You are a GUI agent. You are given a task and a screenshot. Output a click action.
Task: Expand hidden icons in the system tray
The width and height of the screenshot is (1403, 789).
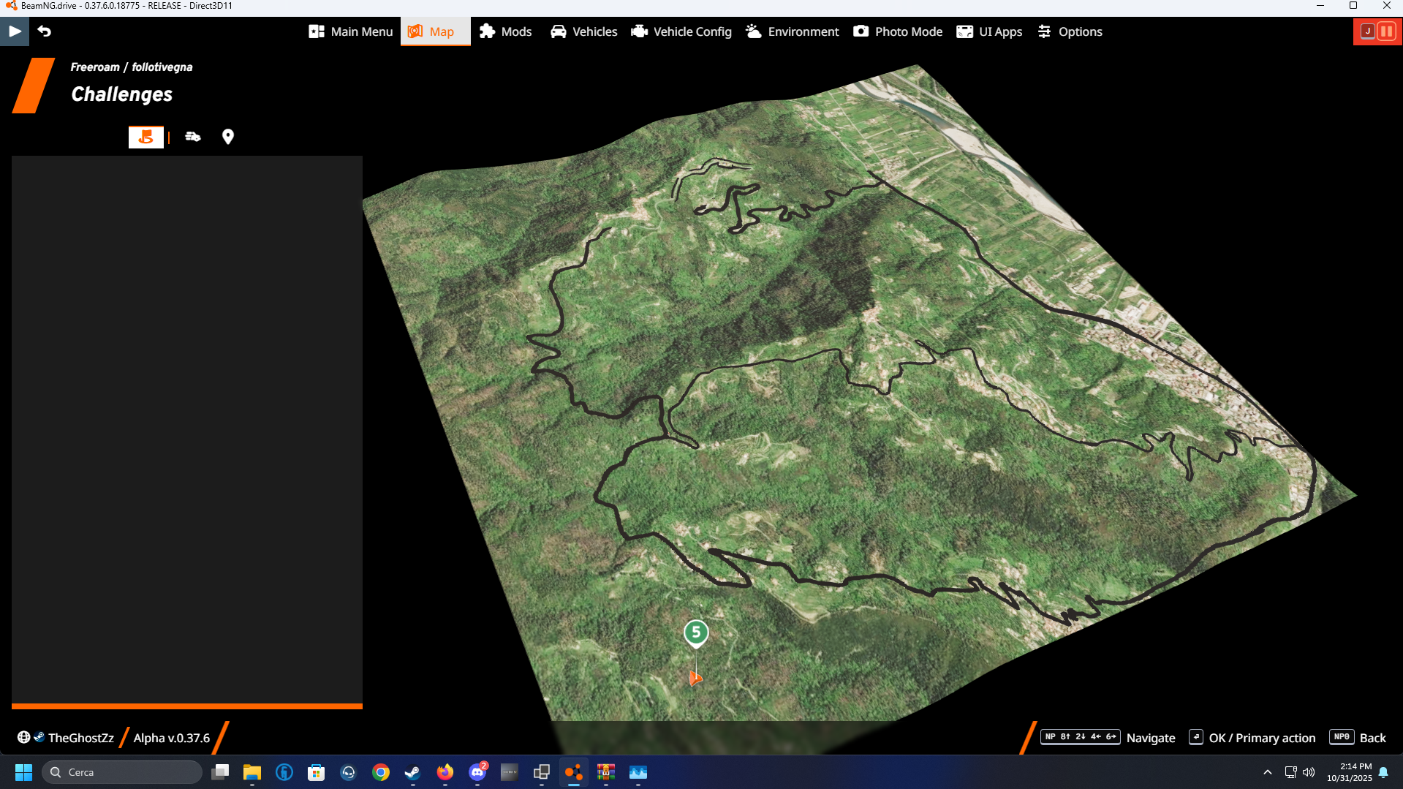tap(1267, 771)
